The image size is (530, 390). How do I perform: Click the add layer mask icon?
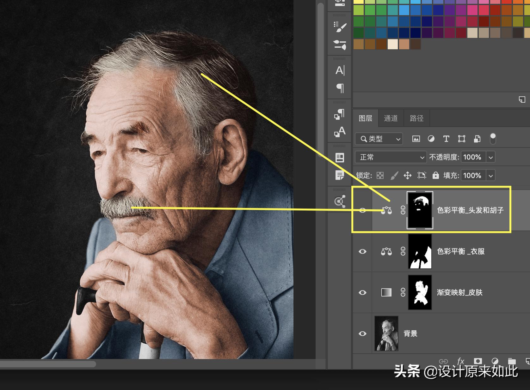(478, 361)
